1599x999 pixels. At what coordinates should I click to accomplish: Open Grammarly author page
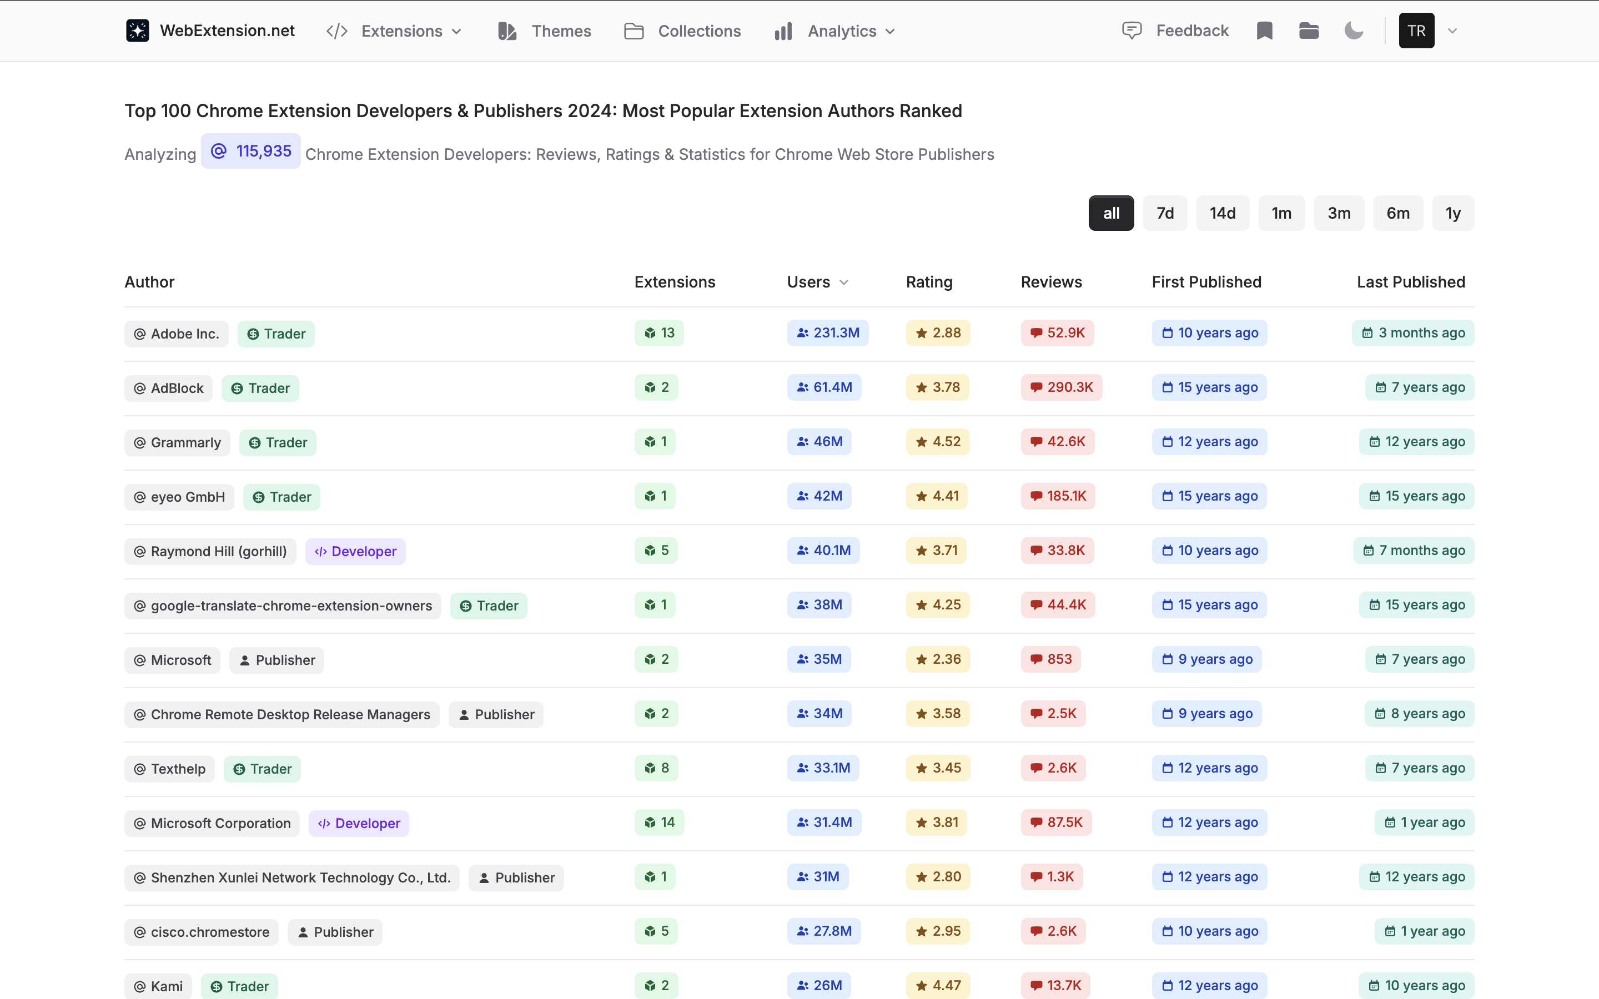(x=177, y=443)
